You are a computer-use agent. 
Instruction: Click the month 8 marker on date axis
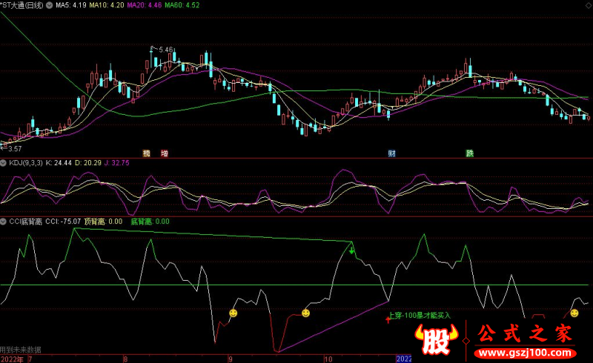[x=125, y=359]
